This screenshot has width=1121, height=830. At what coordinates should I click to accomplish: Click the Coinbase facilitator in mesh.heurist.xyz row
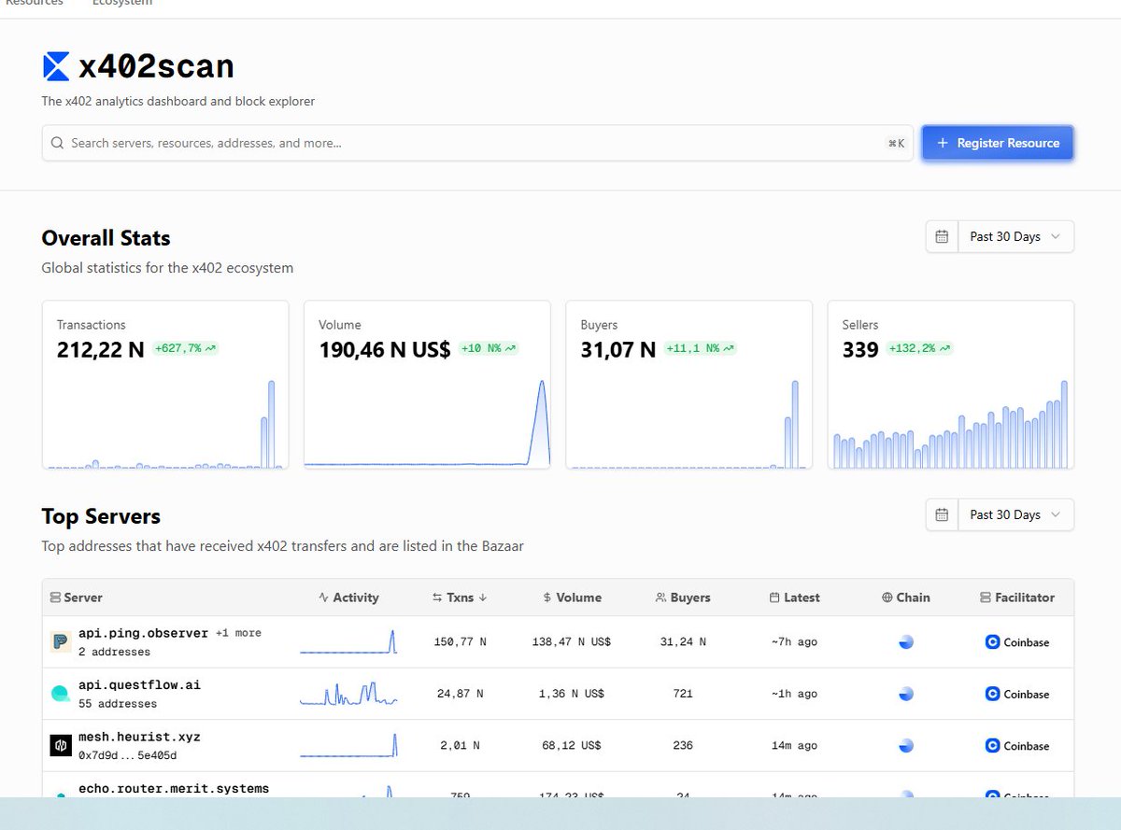[1017, 746]
